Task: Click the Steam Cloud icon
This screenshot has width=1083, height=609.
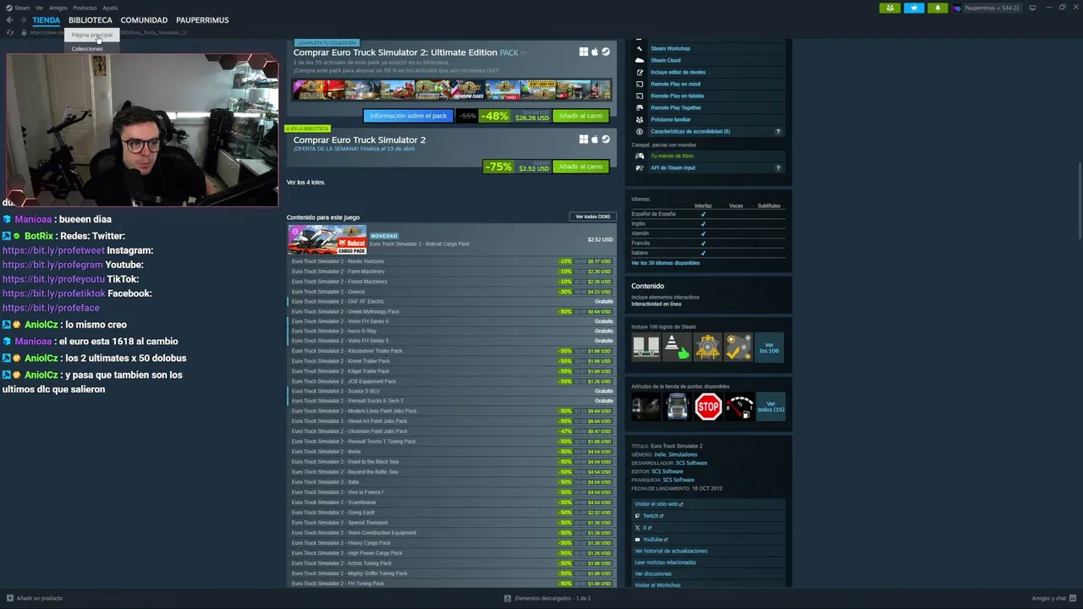Action: (x=640, y=60)
